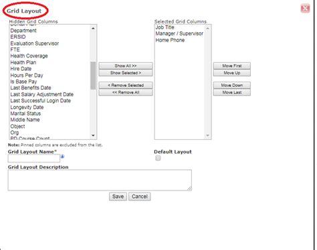The image size is (317, 250).
Task: Select Home Phone in selected columns
Action: (x=170, y=40)
